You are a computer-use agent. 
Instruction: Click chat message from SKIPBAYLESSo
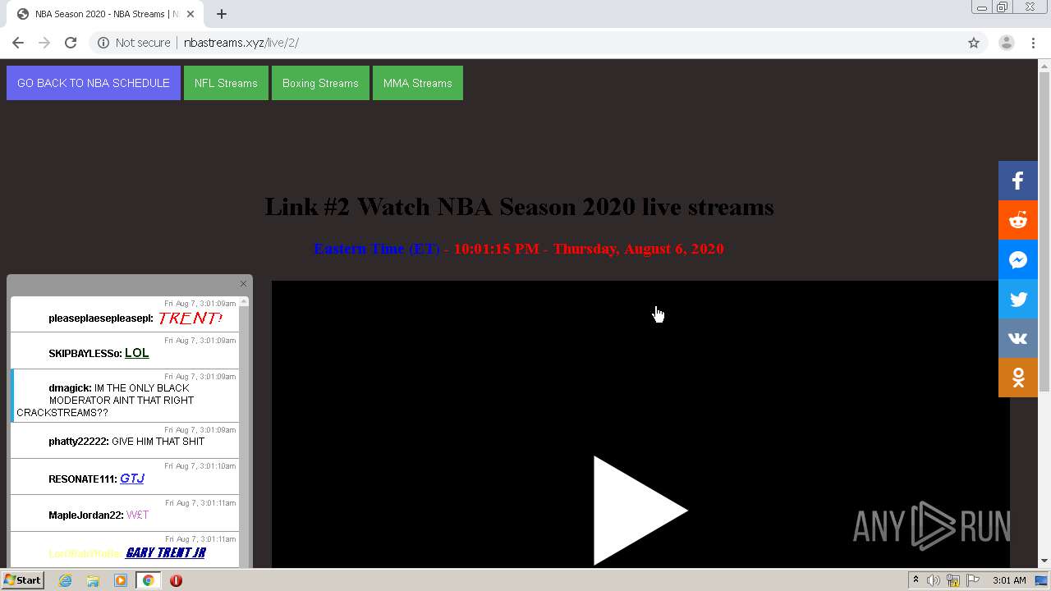[125, 350]
